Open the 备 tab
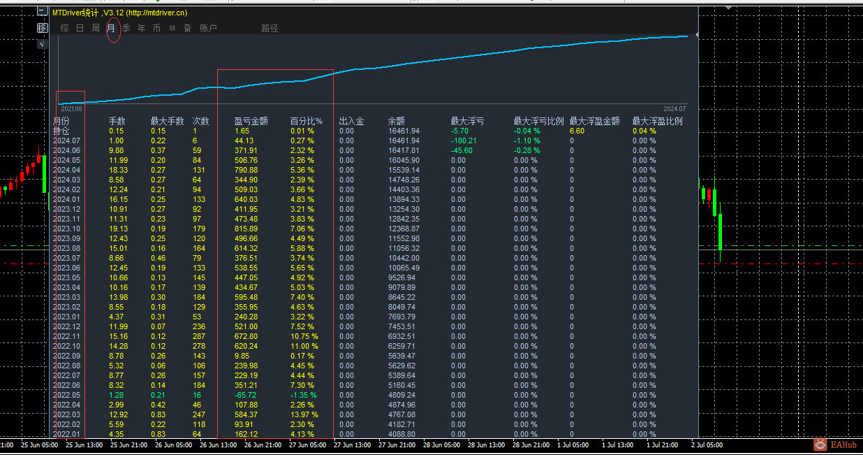Screen dimensions: 863x455 [x=187, y=28]
